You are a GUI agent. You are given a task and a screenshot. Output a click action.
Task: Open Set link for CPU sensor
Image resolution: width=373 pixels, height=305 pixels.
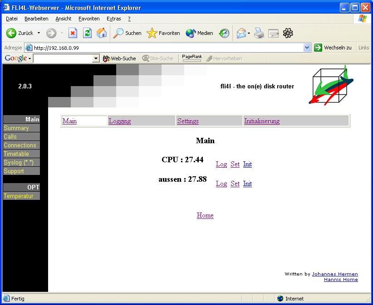pyautogui.click(x=235, y=164)
